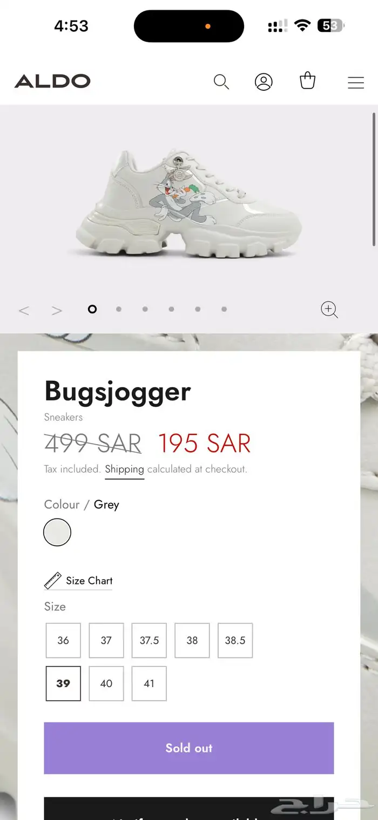Zoom the product image with plus magnifier
Screen dimensions: 378x820
(x=329, y=310)
